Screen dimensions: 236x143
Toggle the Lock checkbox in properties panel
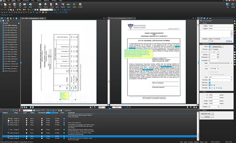(x=209, y=41)
